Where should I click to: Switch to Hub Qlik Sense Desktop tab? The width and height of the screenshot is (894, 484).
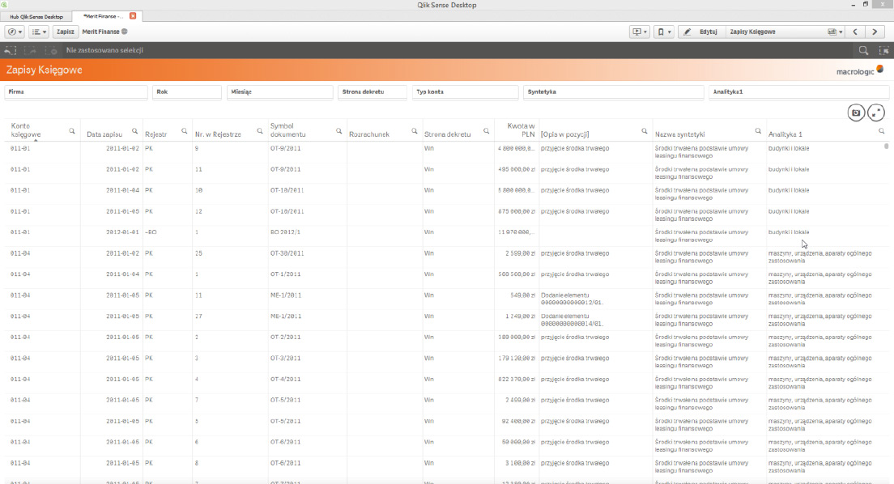36,16
